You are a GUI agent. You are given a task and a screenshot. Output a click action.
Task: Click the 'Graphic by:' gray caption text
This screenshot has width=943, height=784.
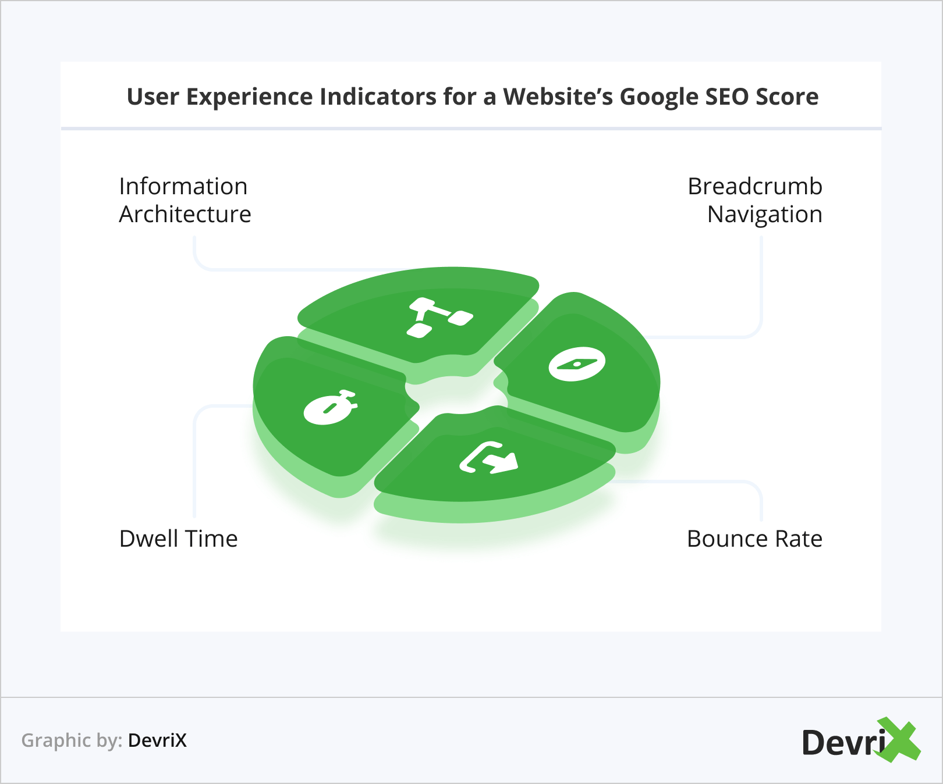click(72, 740)
